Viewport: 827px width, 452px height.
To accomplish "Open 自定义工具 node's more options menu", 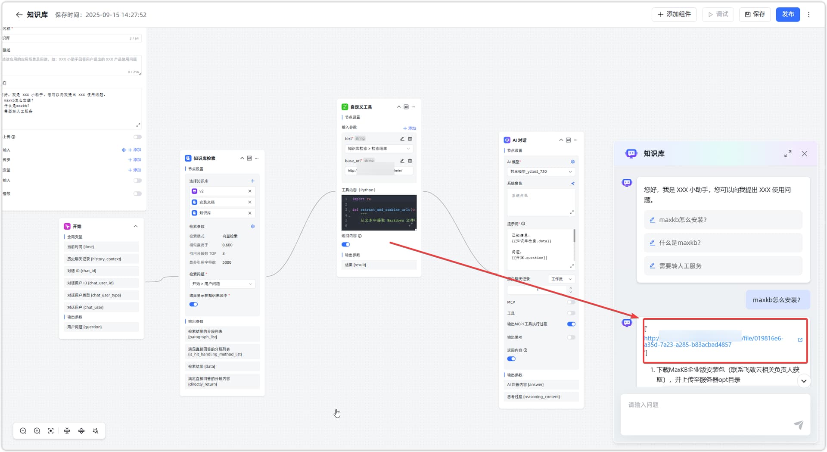I will [x=413, y=107].
